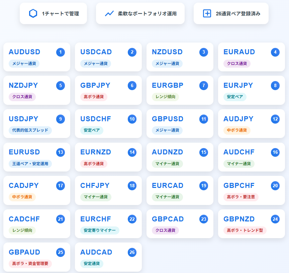Click the plus square icon beside 26通貨ペア登録済み

point(207,13)
